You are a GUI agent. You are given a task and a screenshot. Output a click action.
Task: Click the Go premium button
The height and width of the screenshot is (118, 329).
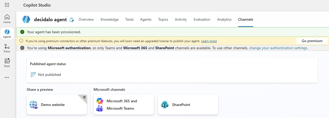(312, 41)
